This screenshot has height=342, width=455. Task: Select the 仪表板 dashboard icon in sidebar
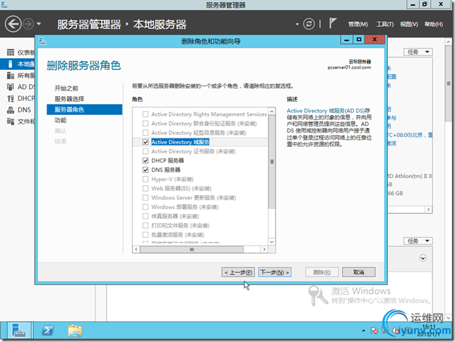point(11,52)
